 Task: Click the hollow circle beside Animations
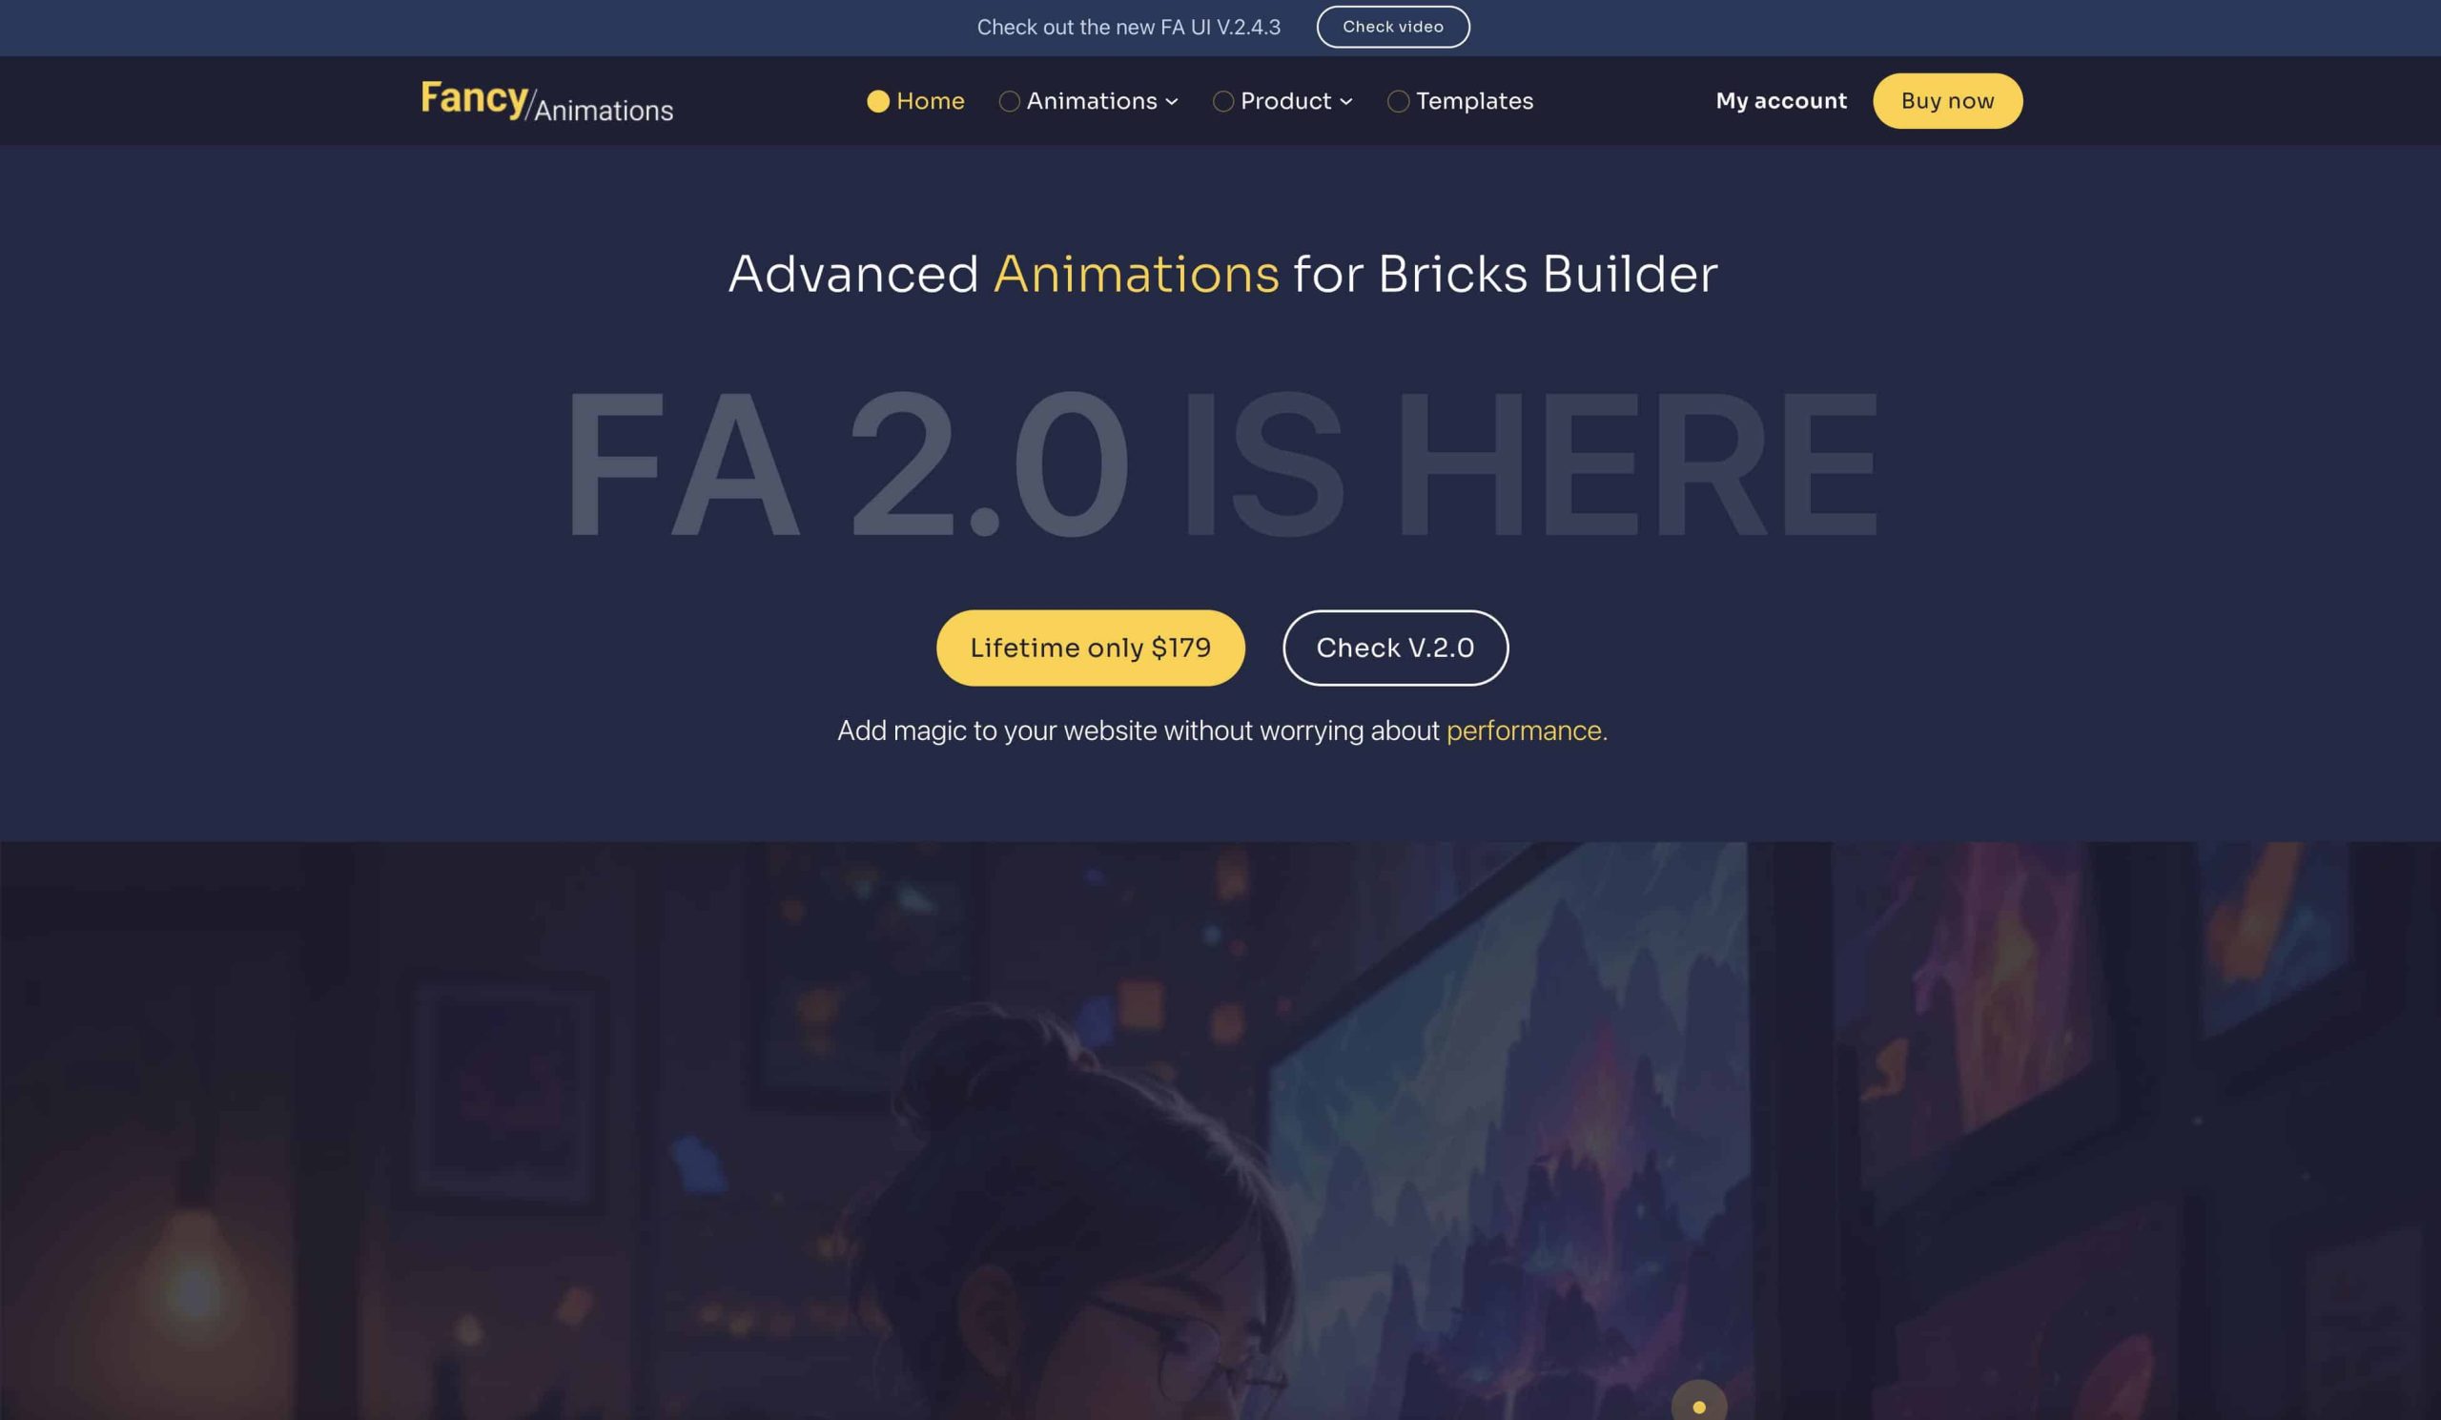(1009, 102)
